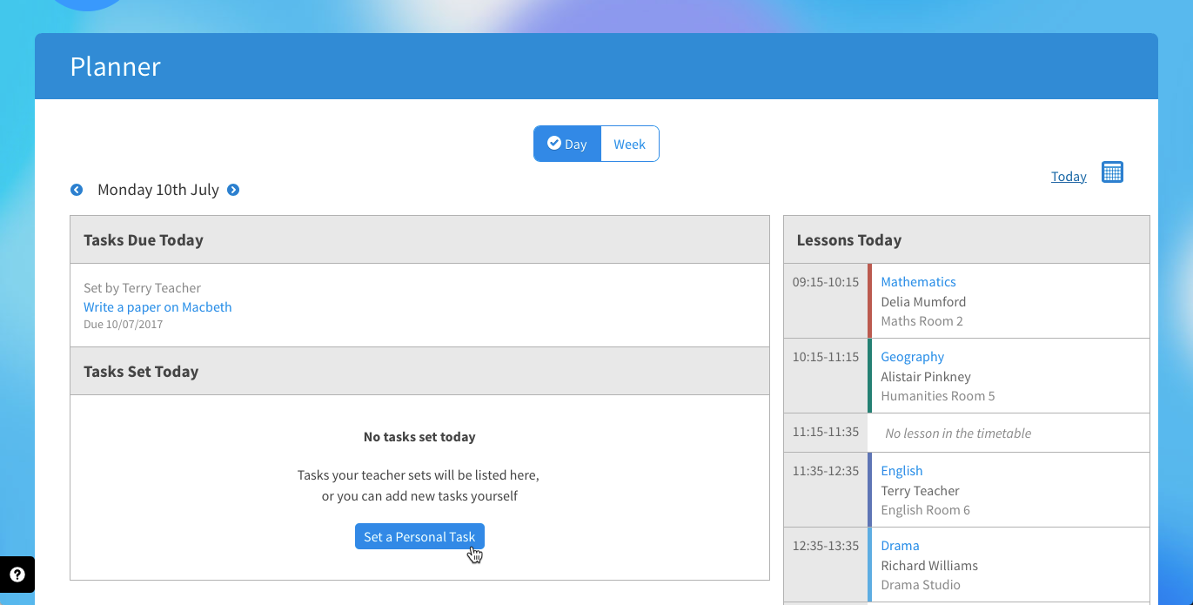Open the English lesson with Terry Teacher
Screen dimensions: 1193x605
[x=901, y=470]
